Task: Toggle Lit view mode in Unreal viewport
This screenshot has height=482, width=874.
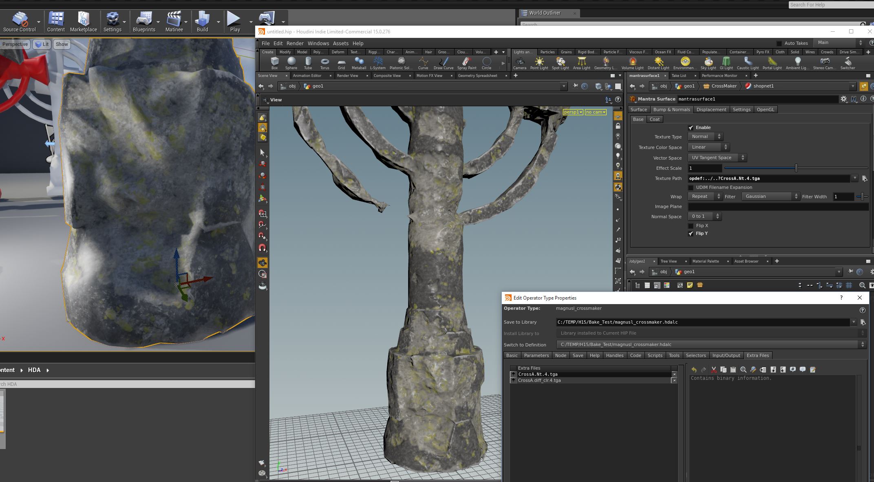Action: (x=42, y=44)
